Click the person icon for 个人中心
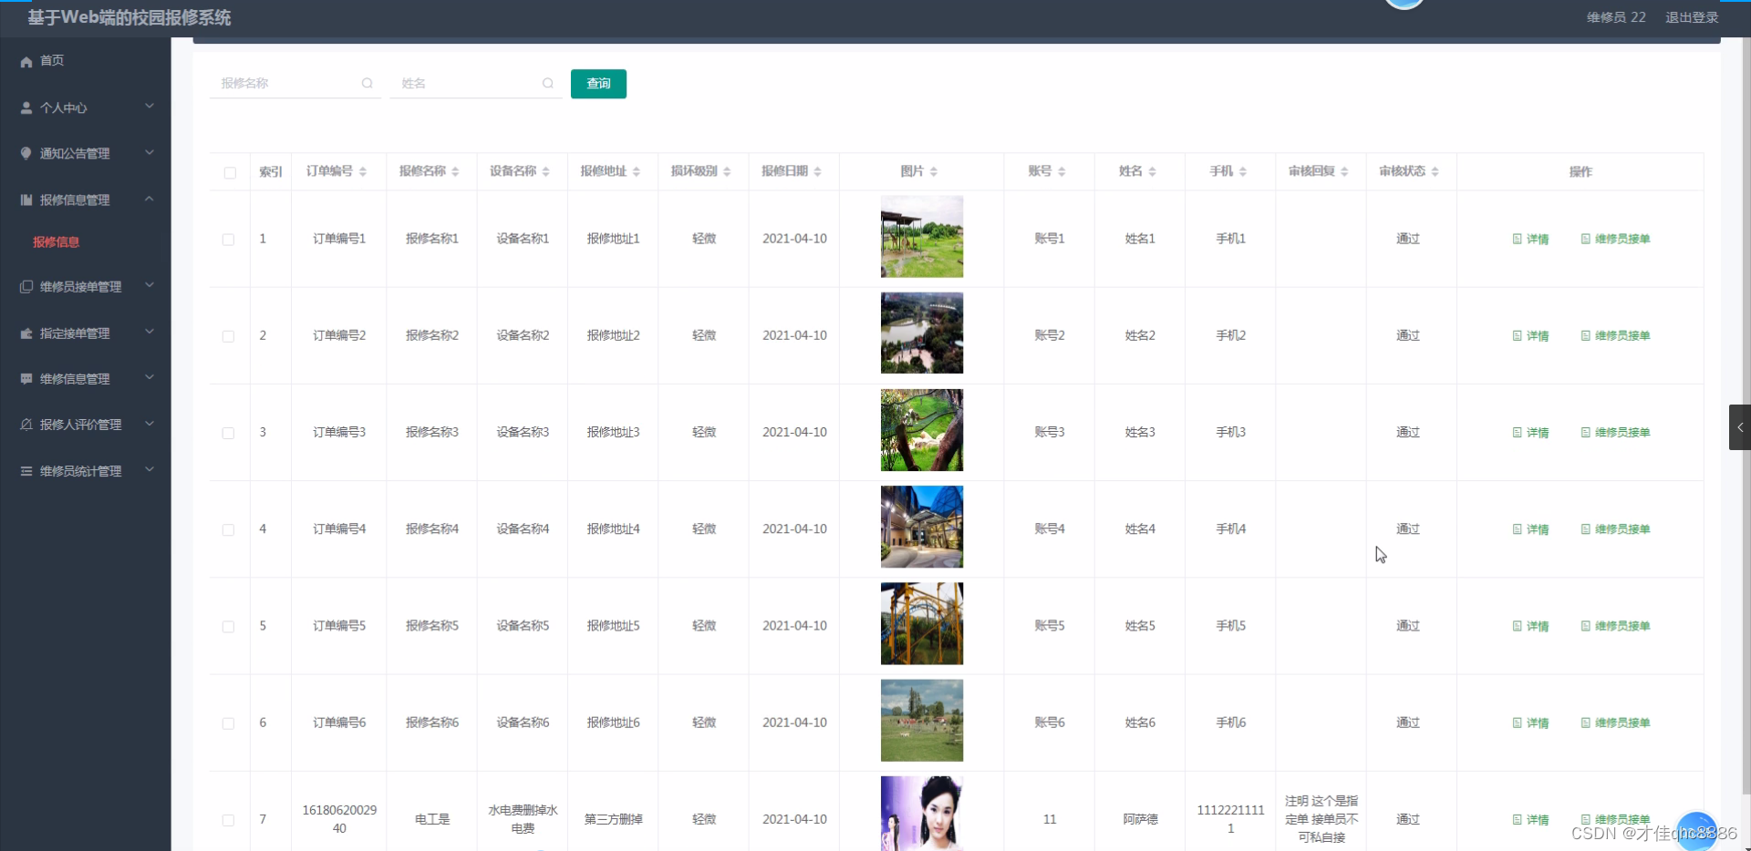The width and height of the screenshot is (1751, 851). (x=26, y=108)
